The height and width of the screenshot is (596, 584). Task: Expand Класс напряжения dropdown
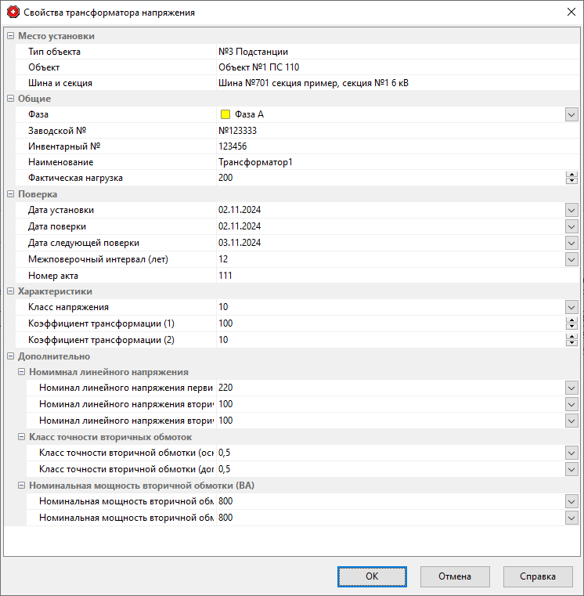click(571, 308)
